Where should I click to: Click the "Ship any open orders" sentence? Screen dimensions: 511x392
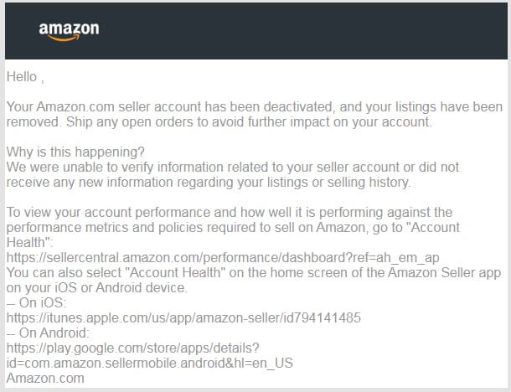click(249, 122)
